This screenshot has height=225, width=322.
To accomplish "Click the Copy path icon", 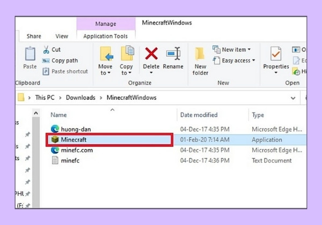I will (x=46, y=61).
